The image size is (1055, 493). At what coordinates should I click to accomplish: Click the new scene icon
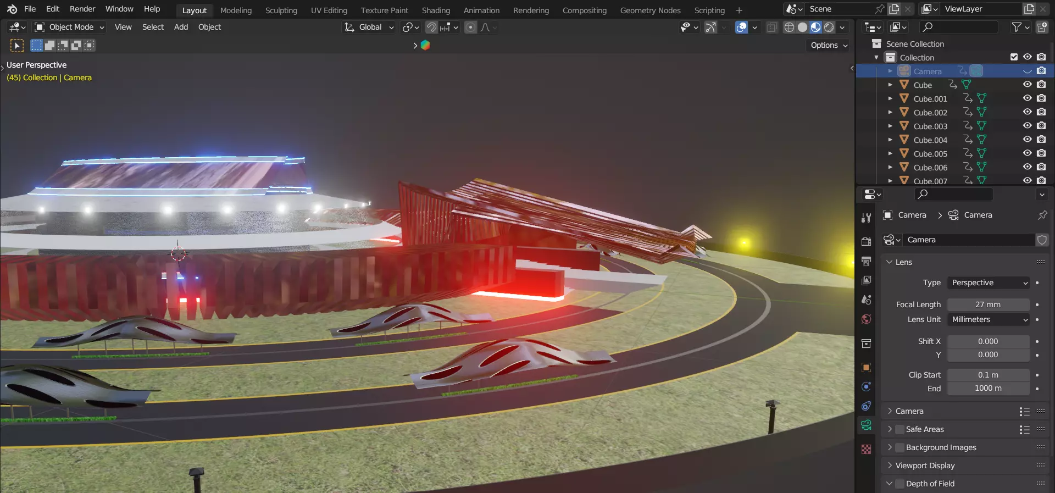[895, 9]
